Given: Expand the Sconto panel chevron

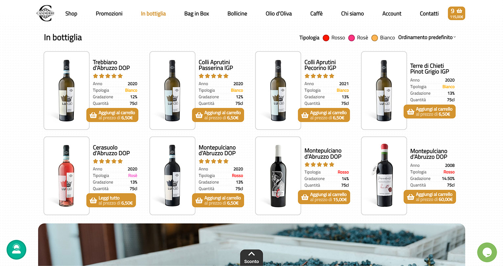Looking at the screenshot, I should pos(251,254).
